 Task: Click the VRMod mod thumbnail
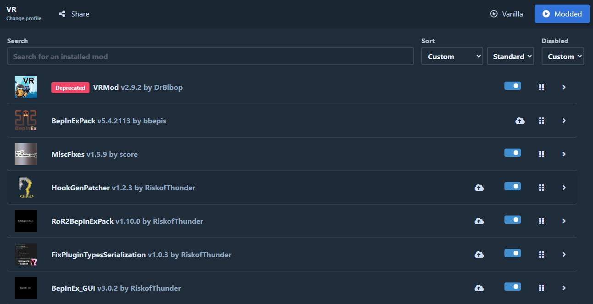pos(26,87)
